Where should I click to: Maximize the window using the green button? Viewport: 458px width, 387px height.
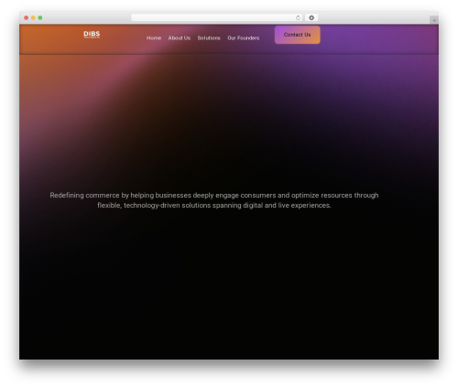(40, 17)
